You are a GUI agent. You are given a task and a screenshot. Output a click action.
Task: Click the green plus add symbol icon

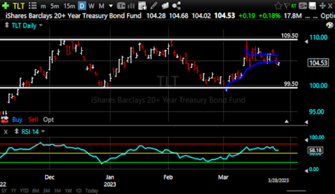[6, 6]
